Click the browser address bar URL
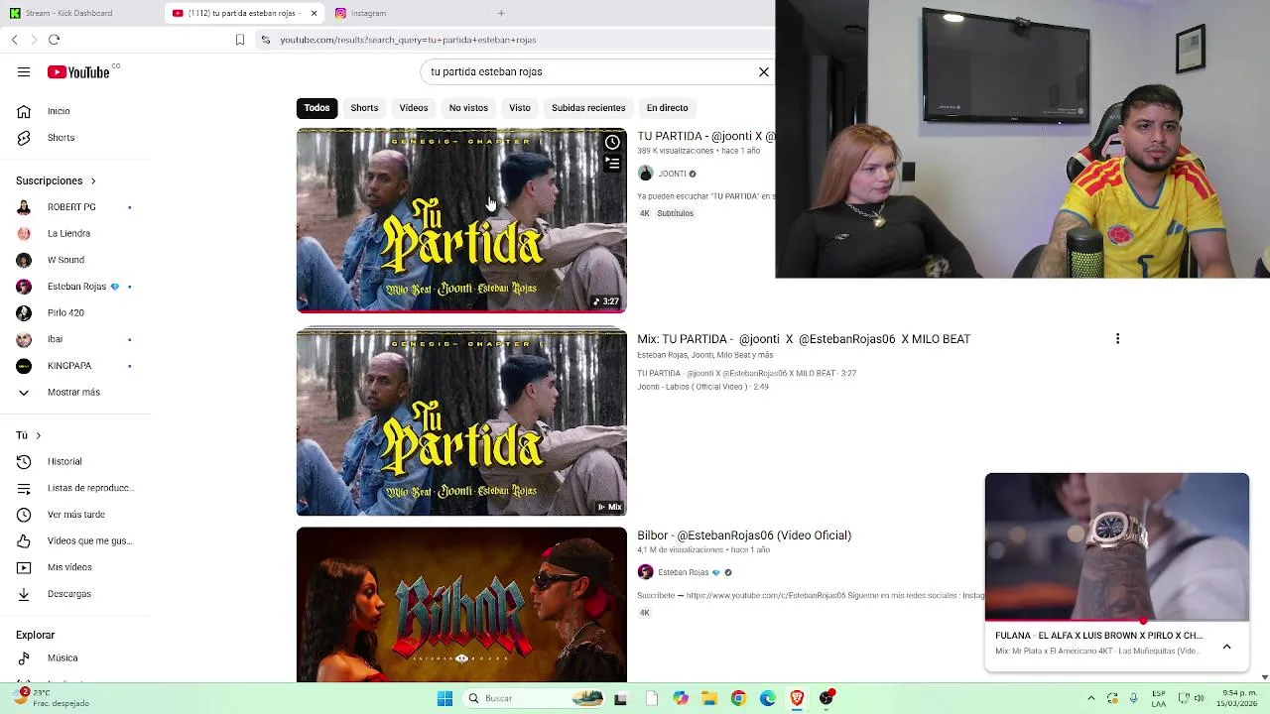This screenshot has height=714, width=1270. click(408, 40)
